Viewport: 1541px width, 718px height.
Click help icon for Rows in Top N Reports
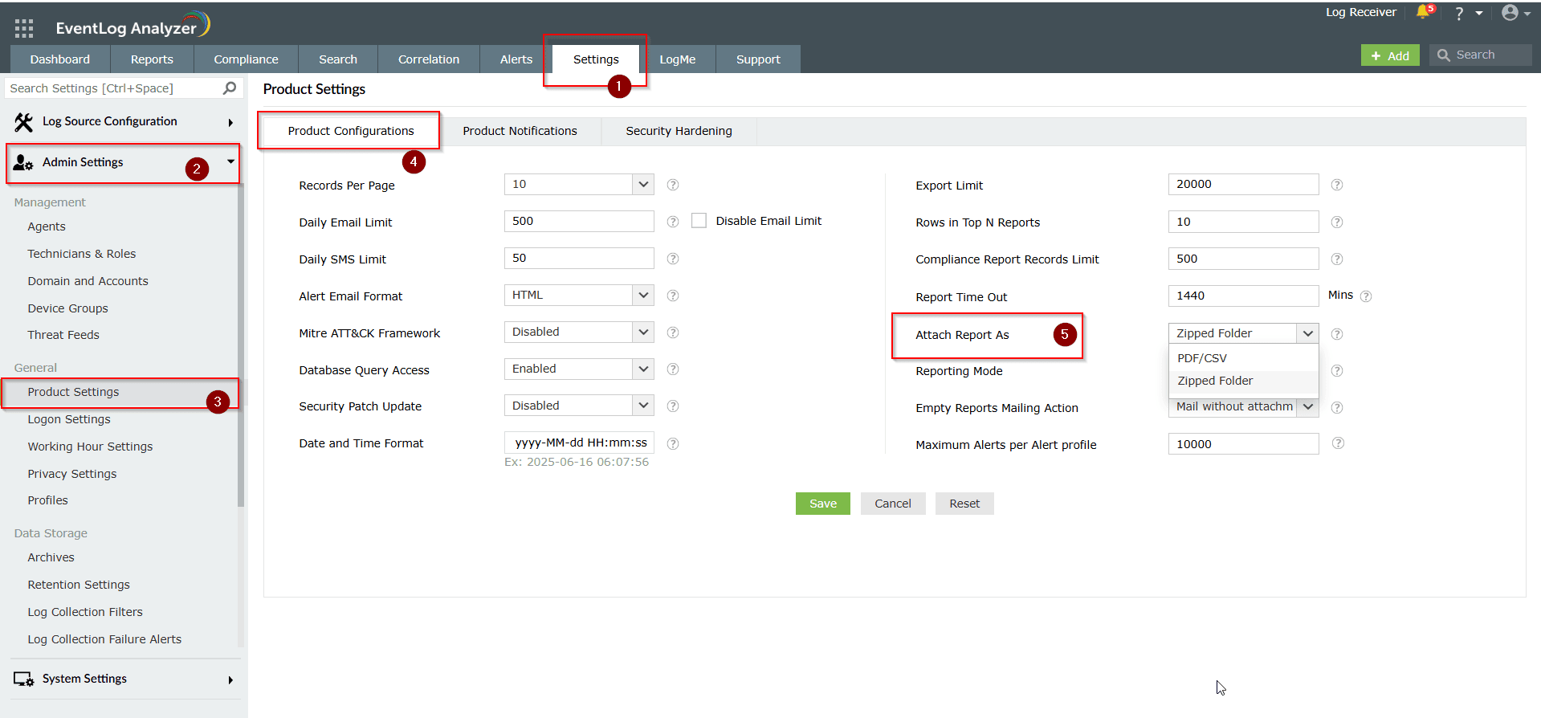tap(1337, 222)
